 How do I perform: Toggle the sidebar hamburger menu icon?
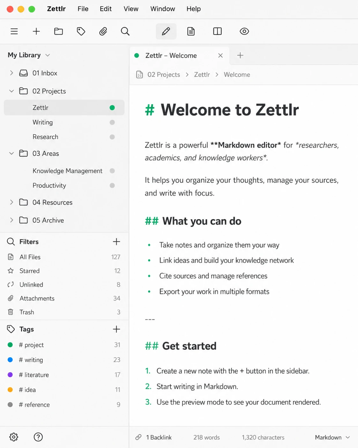14,31
